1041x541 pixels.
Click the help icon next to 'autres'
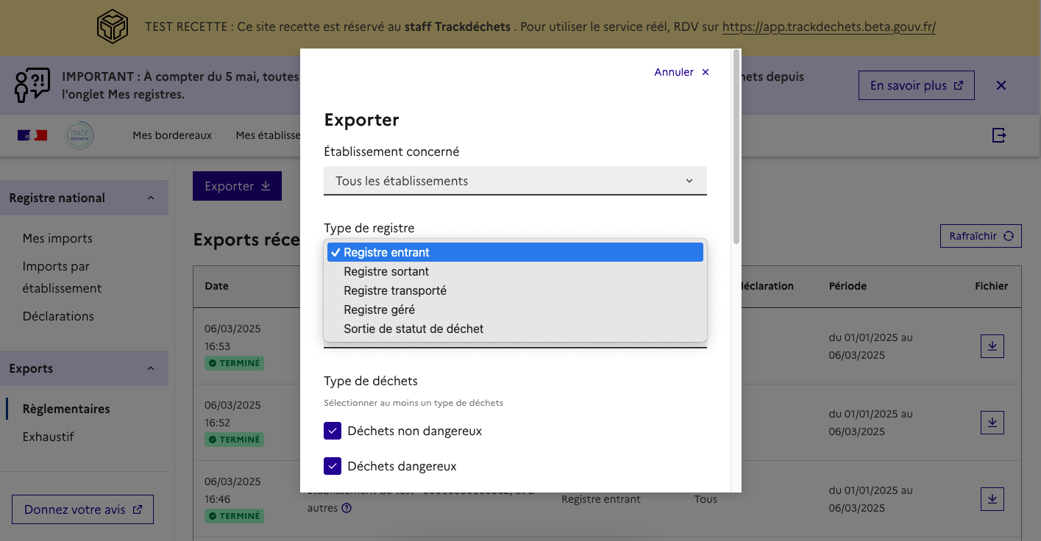347,508
